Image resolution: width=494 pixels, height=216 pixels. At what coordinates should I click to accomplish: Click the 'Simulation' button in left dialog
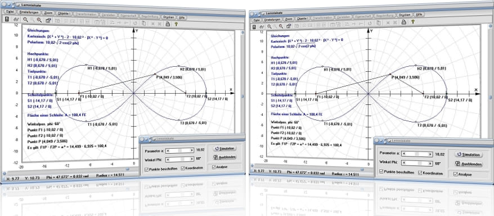tap(224, 149)
